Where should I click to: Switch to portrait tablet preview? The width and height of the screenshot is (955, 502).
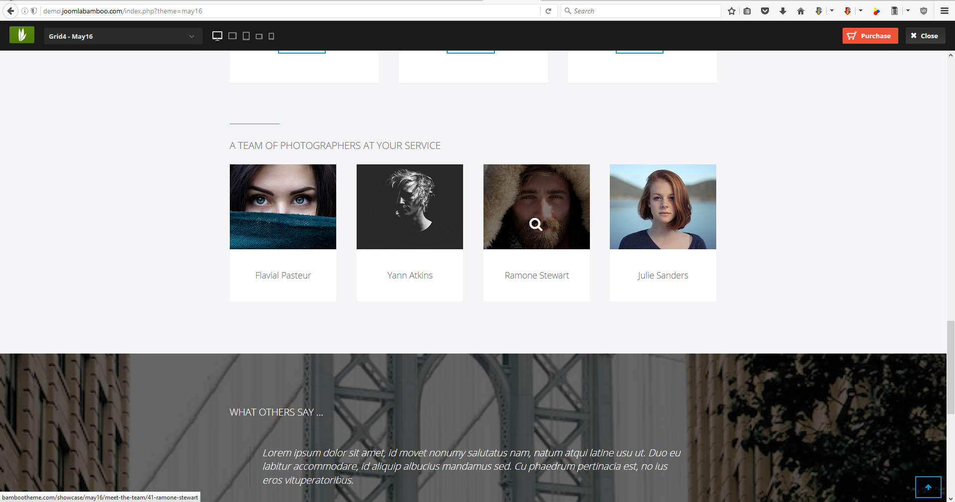tap(246, 36)
